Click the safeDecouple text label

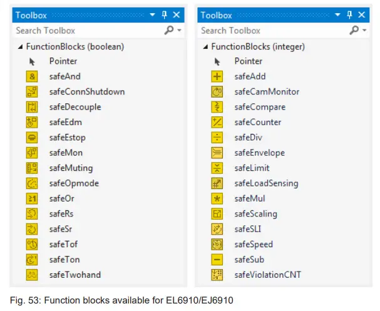(75, 107)
